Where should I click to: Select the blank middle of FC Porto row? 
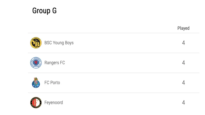[x=125, y=83]
